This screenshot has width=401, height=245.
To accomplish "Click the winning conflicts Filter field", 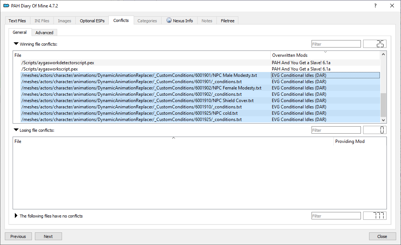I will click(336, 44).
